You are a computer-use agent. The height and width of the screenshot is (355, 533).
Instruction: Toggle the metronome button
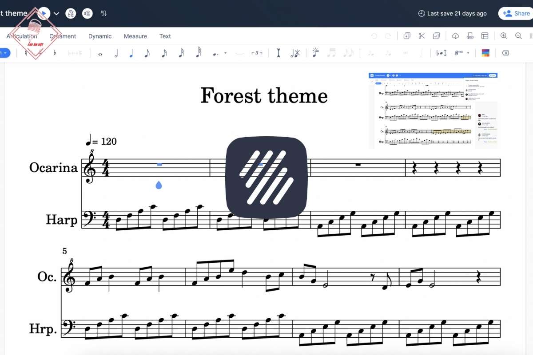(x=71, y=13)
